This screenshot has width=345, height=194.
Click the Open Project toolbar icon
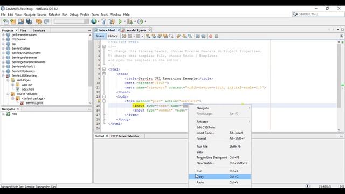point(21,22)
